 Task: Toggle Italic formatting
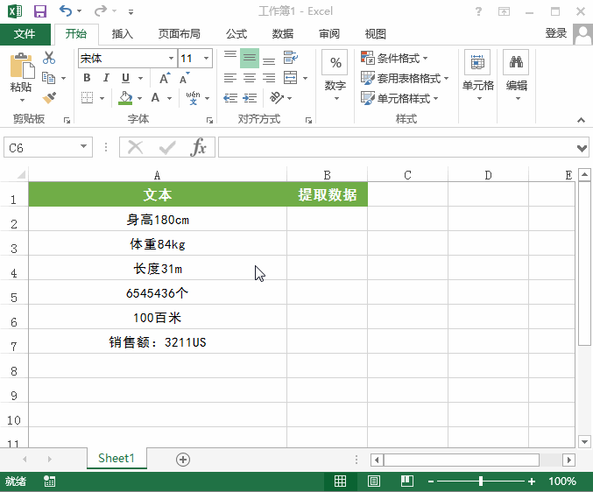pos(107,78)
